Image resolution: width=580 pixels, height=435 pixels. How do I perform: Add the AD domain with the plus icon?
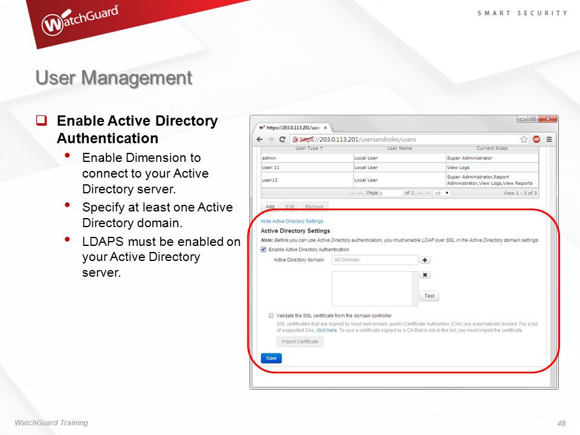(425, 260)
